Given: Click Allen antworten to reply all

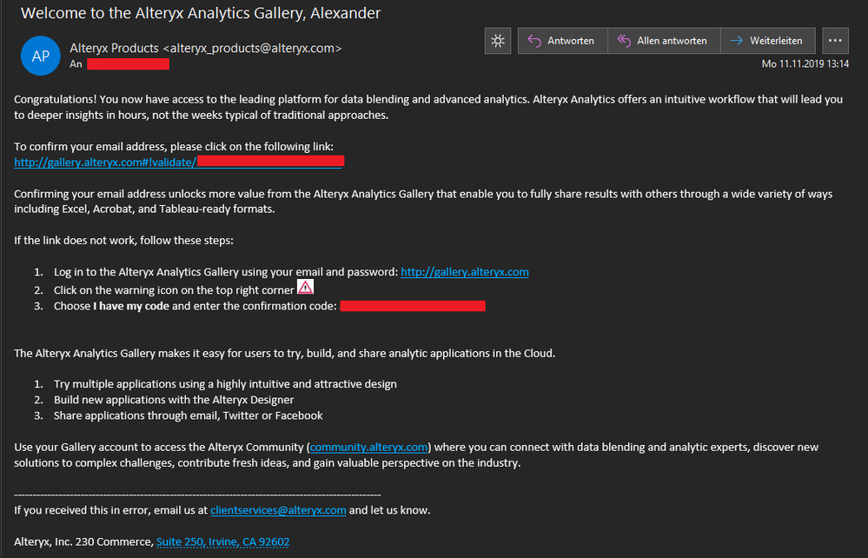Looking at the screenshot, I should (665, 41).
